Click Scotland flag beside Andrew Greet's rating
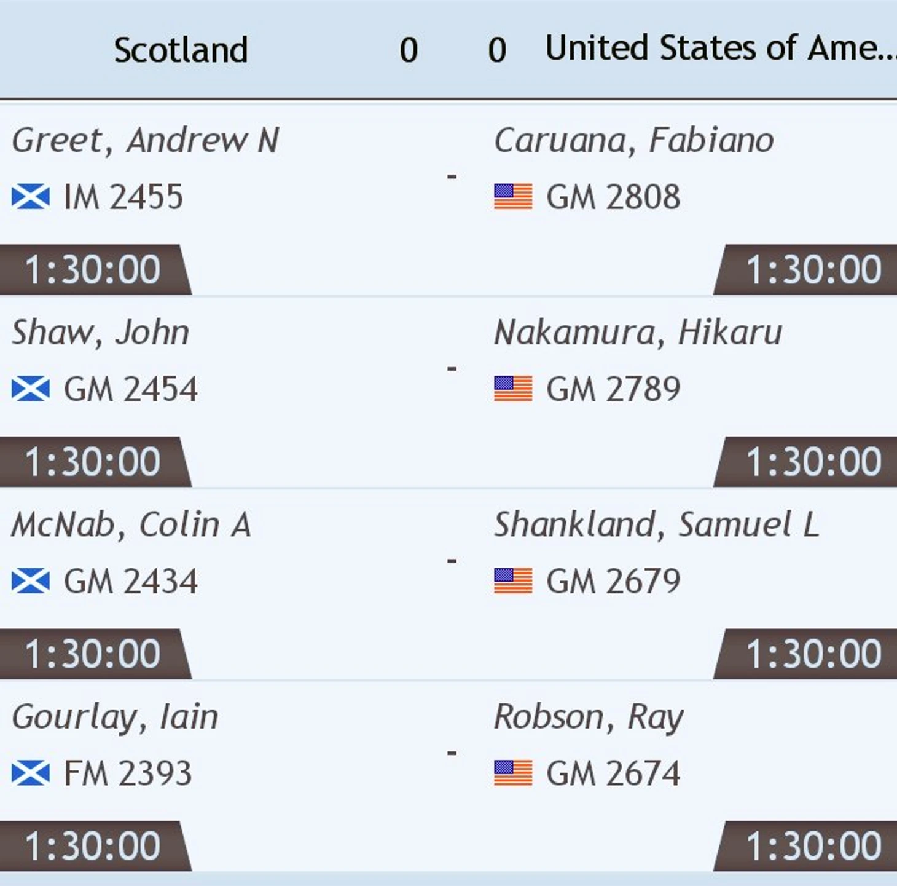The image size is (897, 886). [x=31, y=197]
